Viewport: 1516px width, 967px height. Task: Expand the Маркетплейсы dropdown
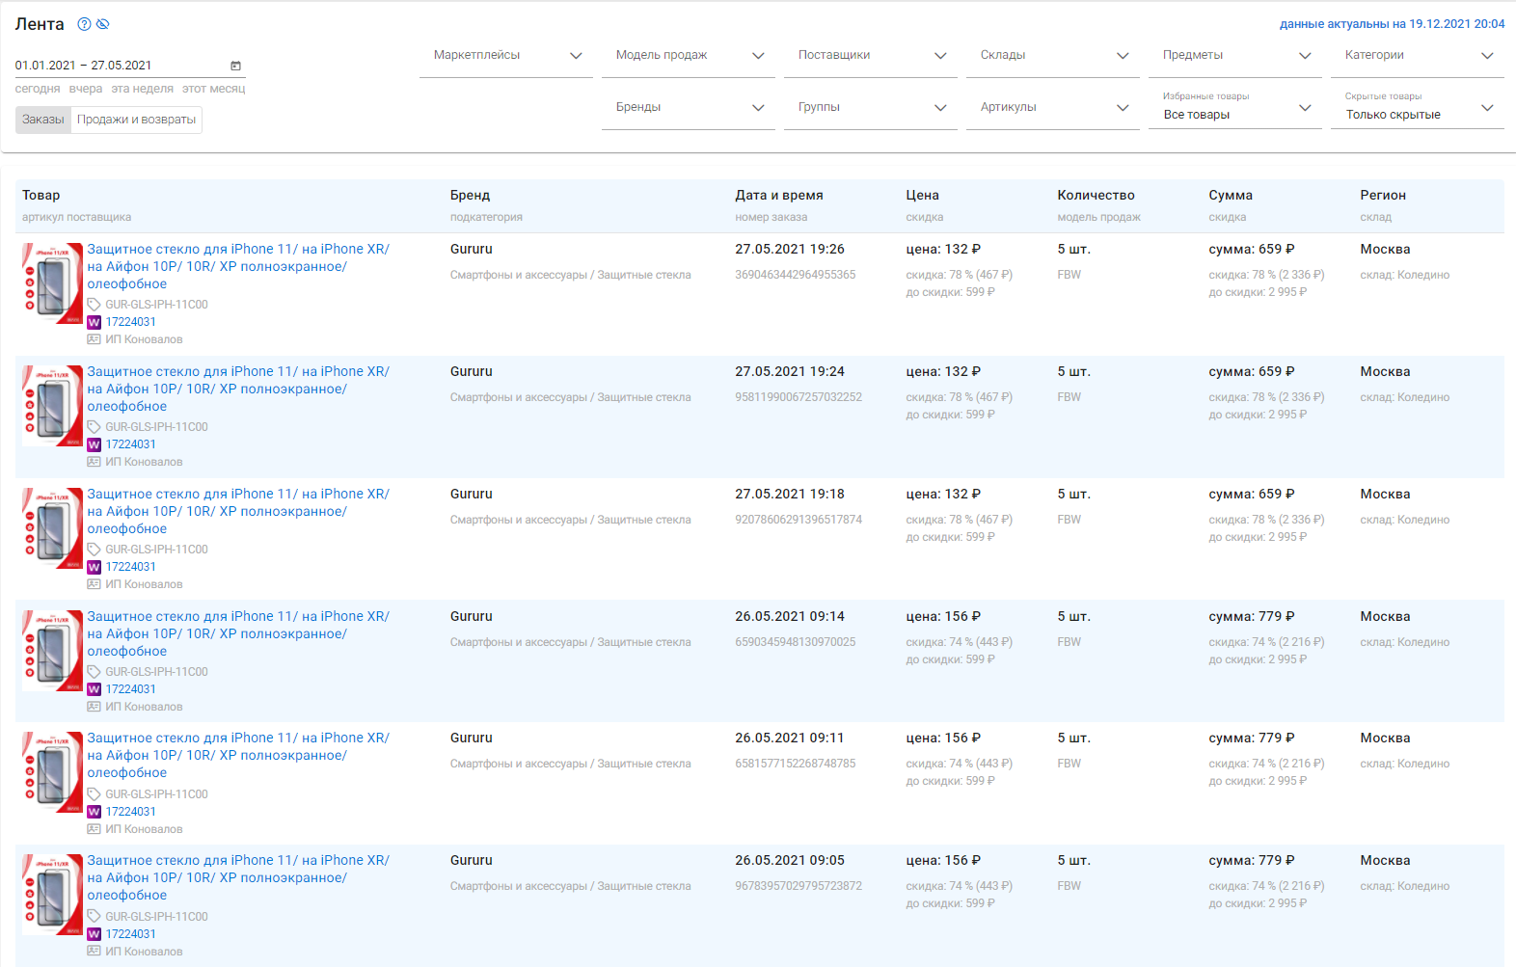pos(505,56)
